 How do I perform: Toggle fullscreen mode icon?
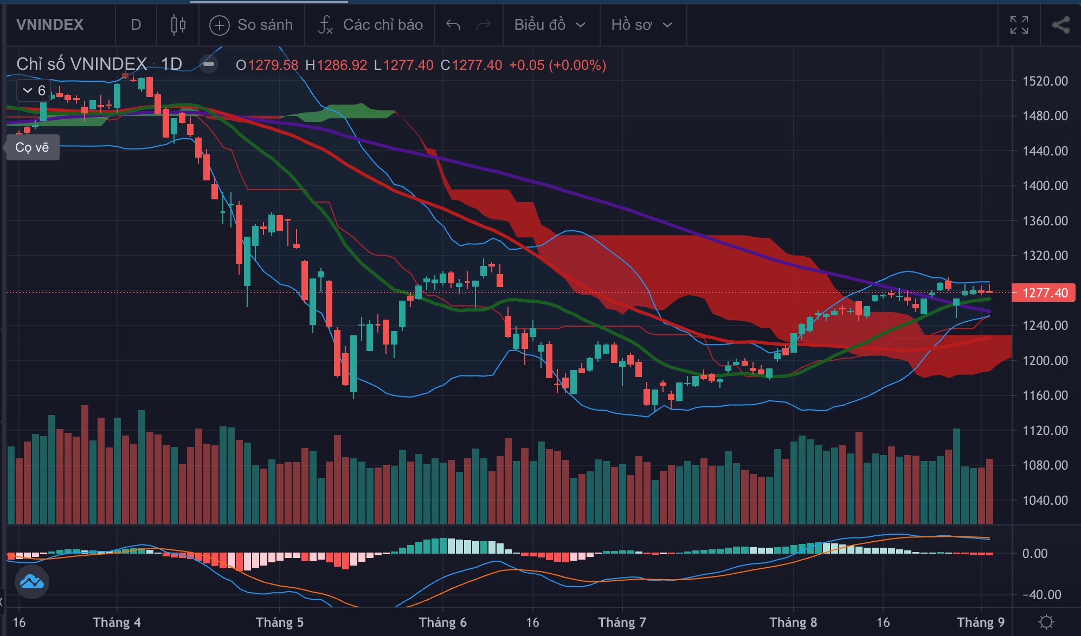pyautogui.click(x=1019, y=25)
